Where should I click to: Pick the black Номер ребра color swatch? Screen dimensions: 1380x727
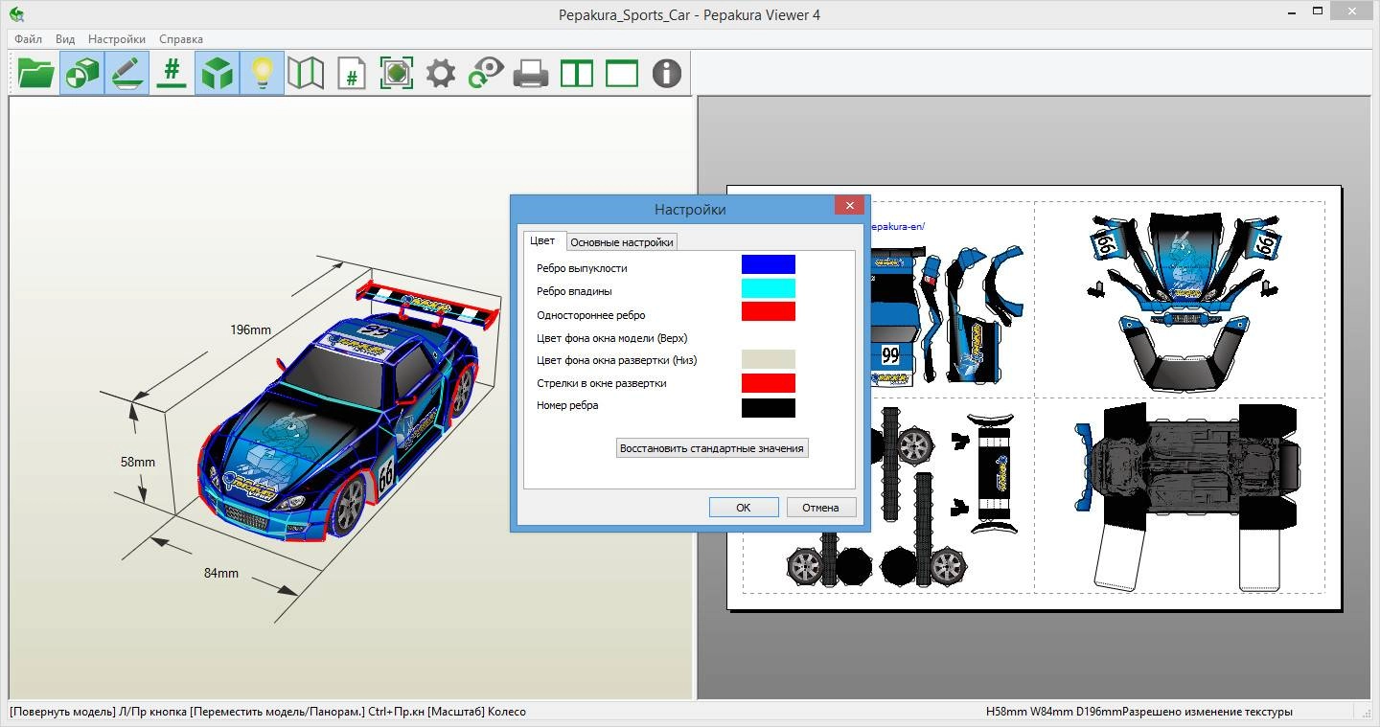(769, 407)
